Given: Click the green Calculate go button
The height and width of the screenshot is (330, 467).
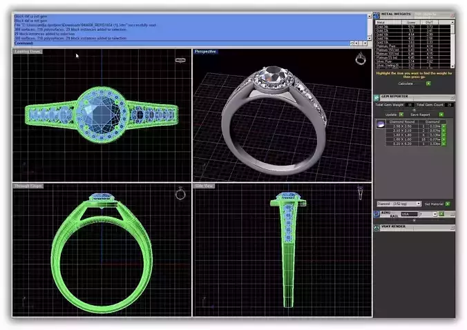Looking at the screenshot, I should (x=428, y=84).
